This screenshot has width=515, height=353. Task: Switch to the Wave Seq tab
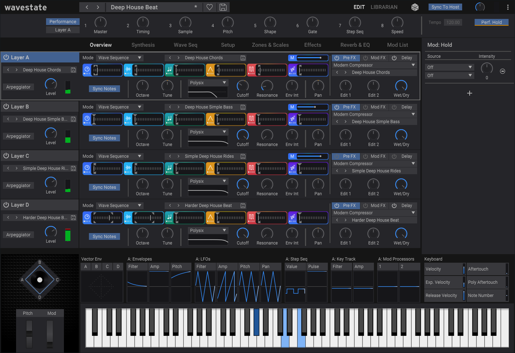pos(185,45)
